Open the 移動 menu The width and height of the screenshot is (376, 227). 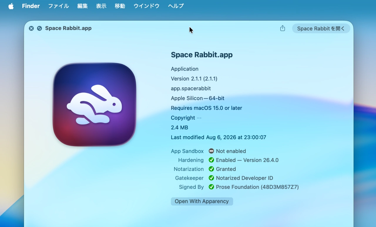(120, 6)
